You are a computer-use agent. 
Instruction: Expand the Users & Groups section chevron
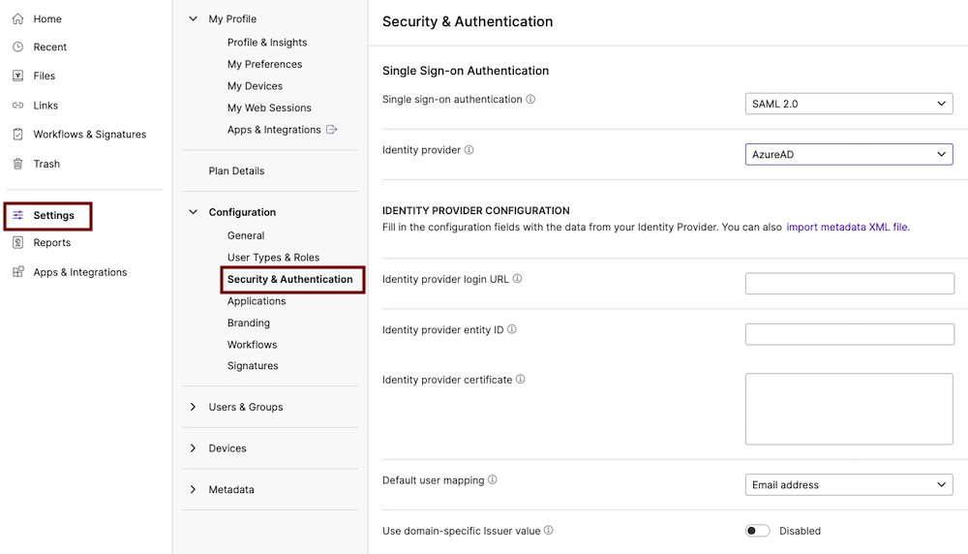[x=194, y=407]
